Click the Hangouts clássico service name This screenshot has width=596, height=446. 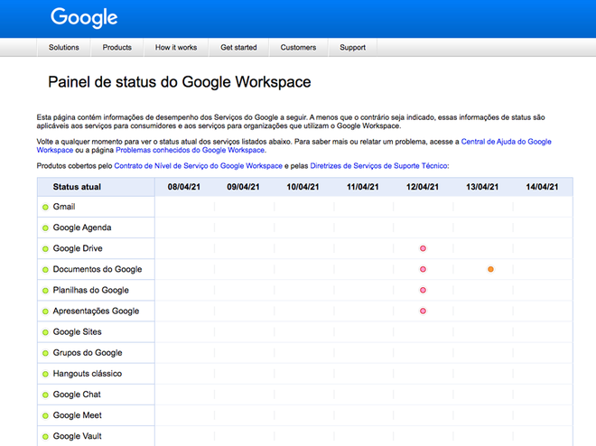coord(88,374)
